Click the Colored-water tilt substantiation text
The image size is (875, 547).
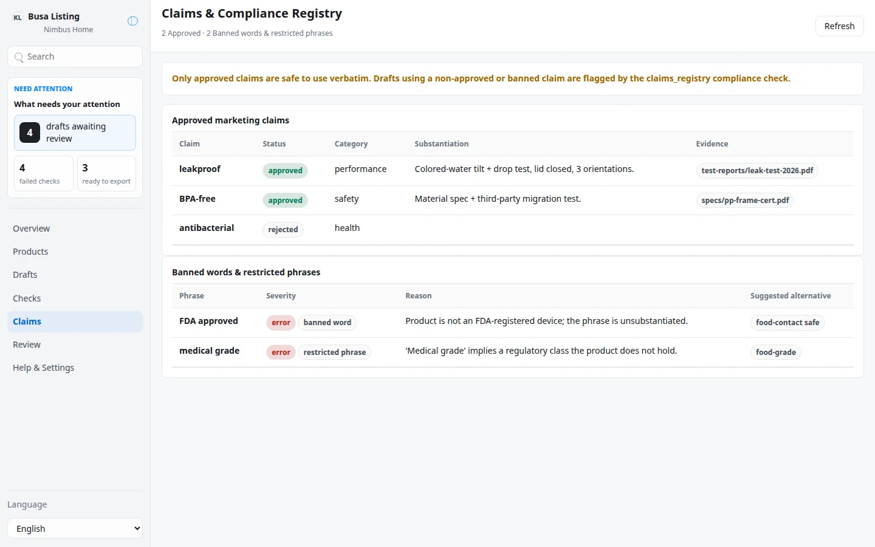click(524, 169)
